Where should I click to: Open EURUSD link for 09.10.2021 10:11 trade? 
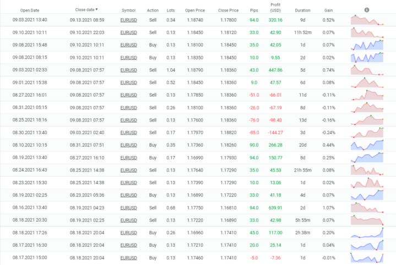tap(128, 32)
